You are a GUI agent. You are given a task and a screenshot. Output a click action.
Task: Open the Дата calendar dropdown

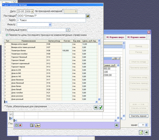click(x=32, y=12)
